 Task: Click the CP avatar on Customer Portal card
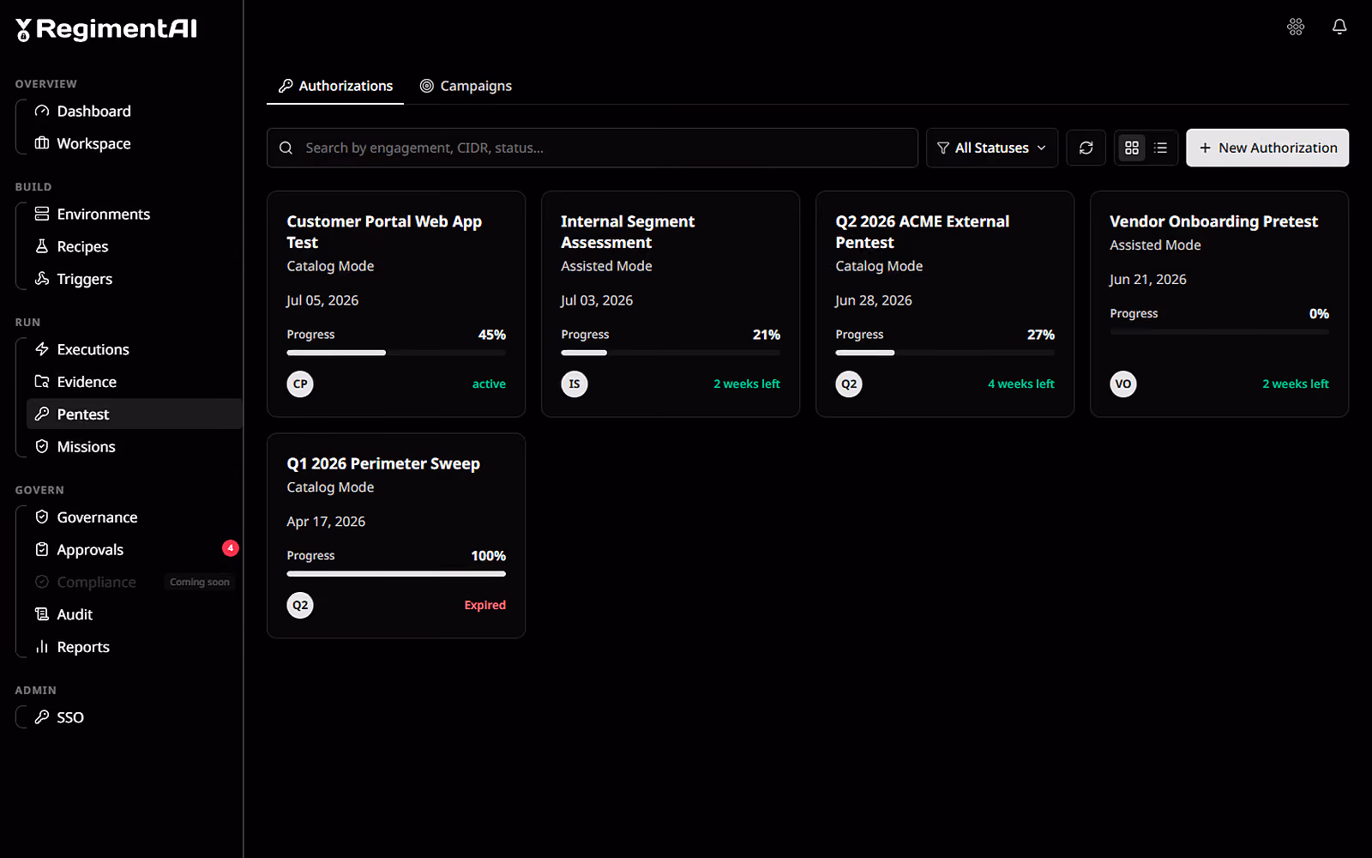tap(300, 384)
